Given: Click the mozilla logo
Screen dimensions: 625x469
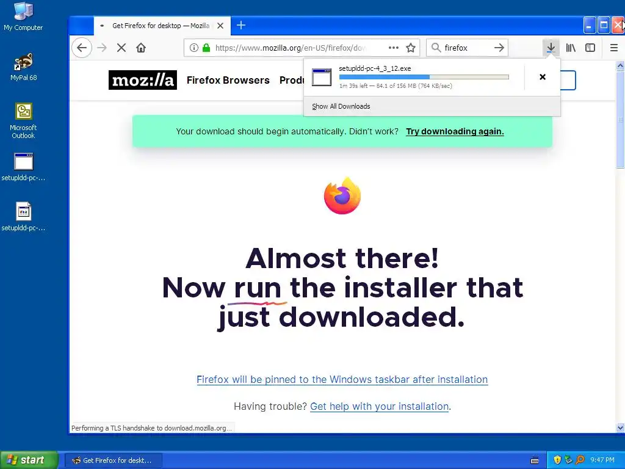Looking at the screenshot, I should (143, 80).
